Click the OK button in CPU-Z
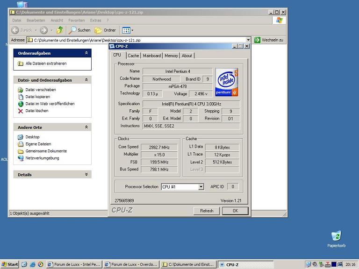 235,211
